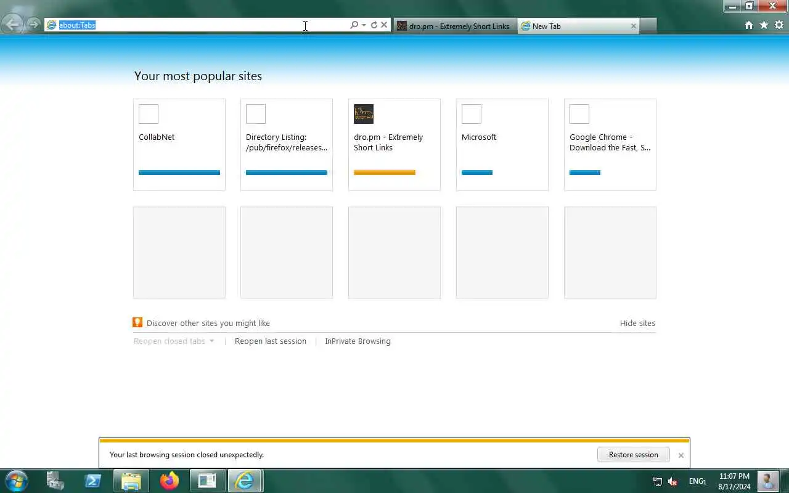The width and height of the screenshot is (789, 493).
Task: Close the New Tab tab
Action: point(633,26)
